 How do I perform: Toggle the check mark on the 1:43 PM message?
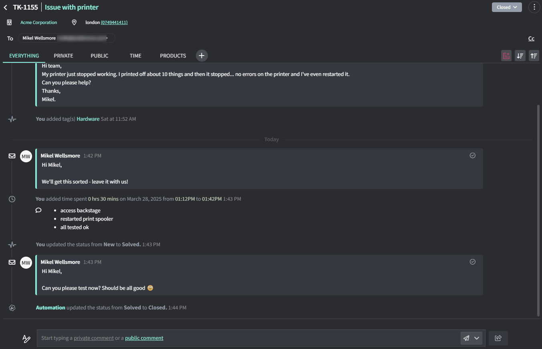pos(473,262)
